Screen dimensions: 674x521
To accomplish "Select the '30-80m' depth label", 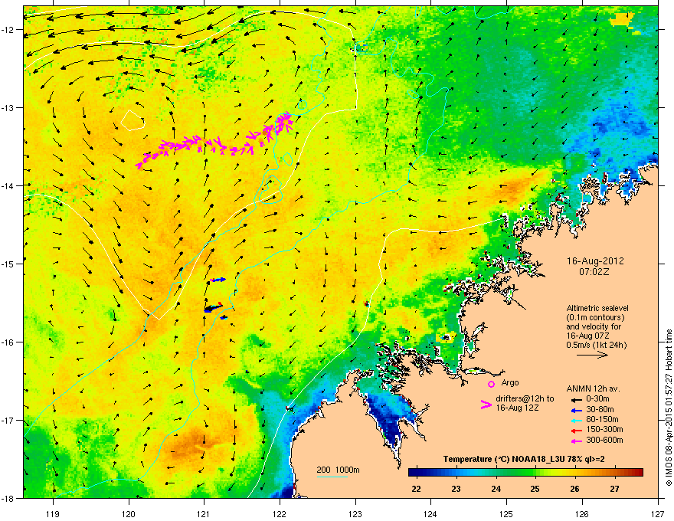I will point(600,410).
